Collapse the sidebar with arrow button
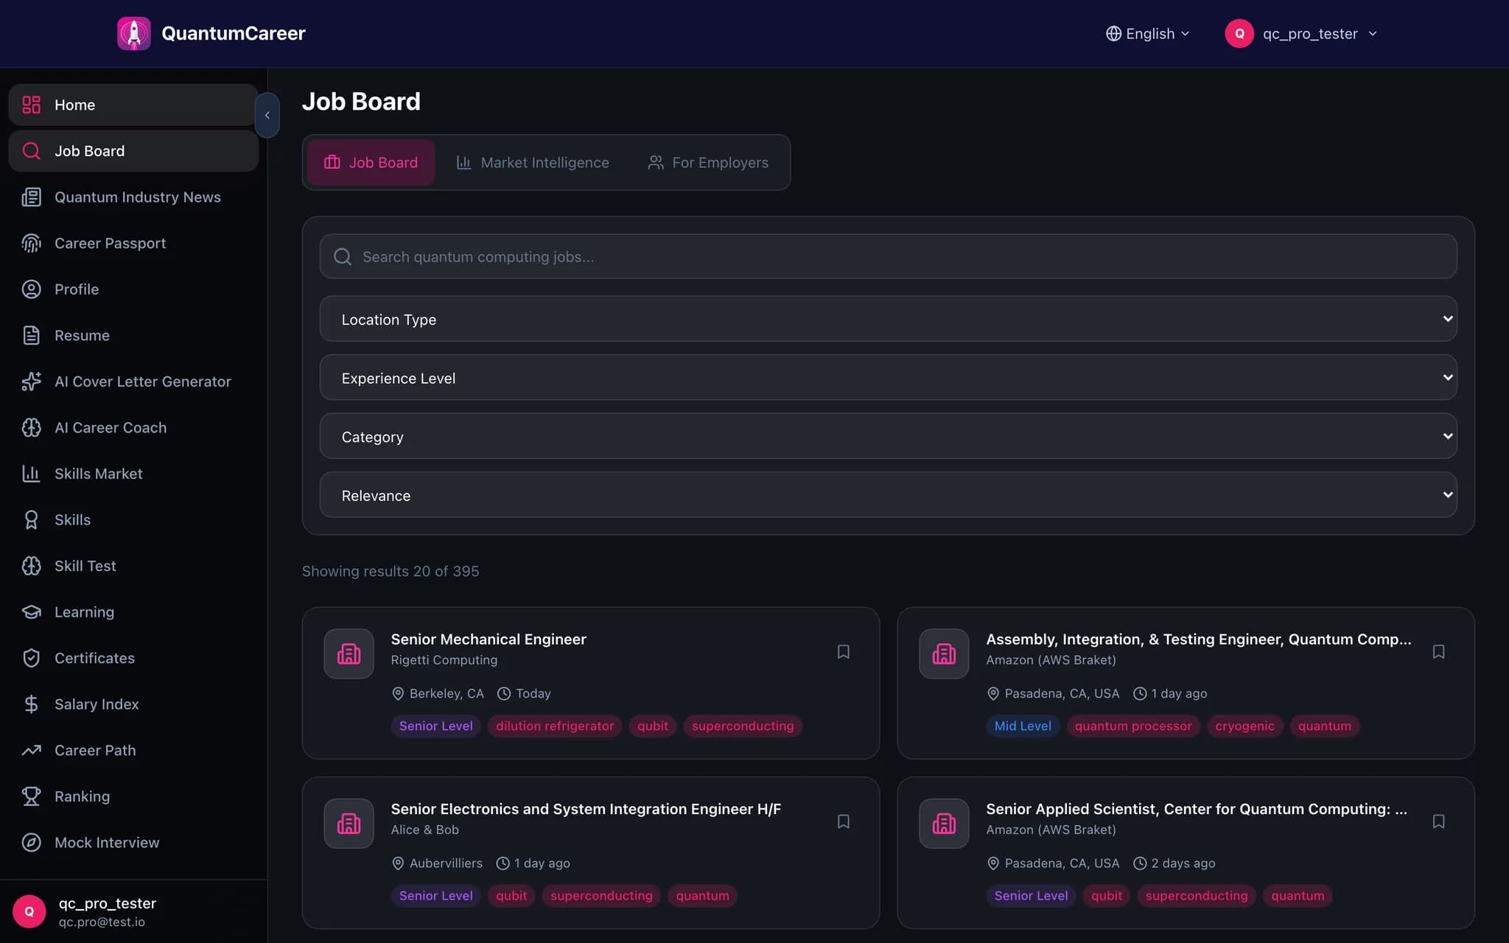The height and width of the screenshot is (943, 1509). [267, 115]
